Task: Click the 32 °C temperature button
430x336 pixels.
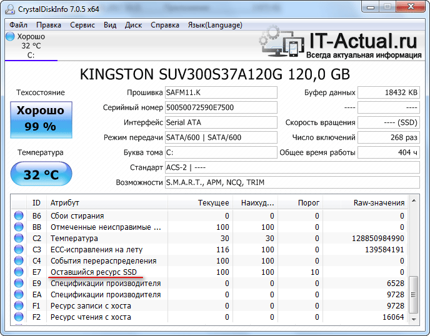Action: 41,174
